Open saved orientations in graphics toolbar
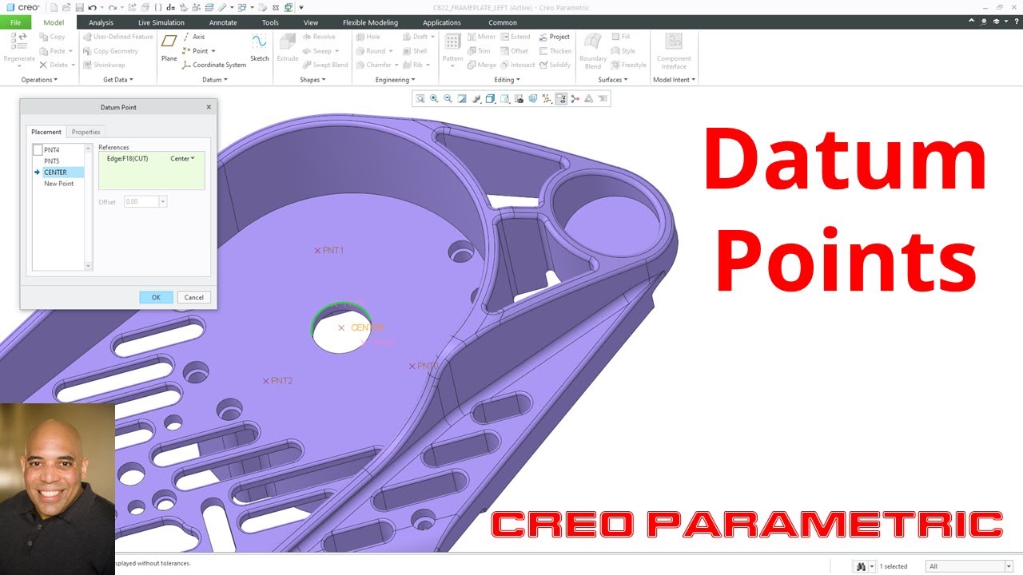1023x575 pixels. click(505, 99)
